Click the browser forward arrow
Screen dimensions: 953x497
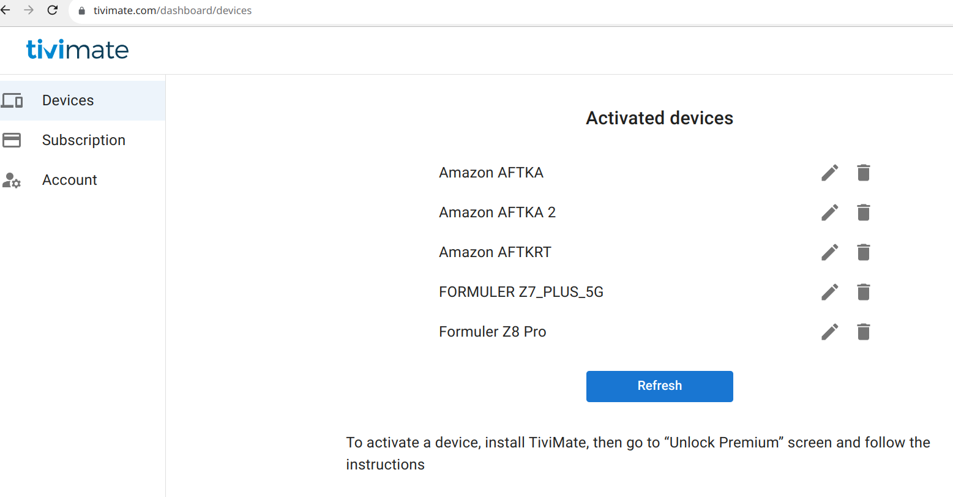pos(29,10)
